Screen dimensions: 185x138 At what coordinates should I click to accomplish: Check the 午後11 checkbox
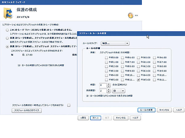point(154,80)
